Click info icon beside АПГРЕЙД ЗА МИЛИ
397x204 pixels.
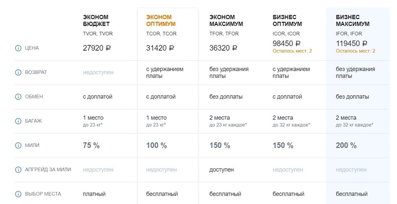tap(18, 170)
